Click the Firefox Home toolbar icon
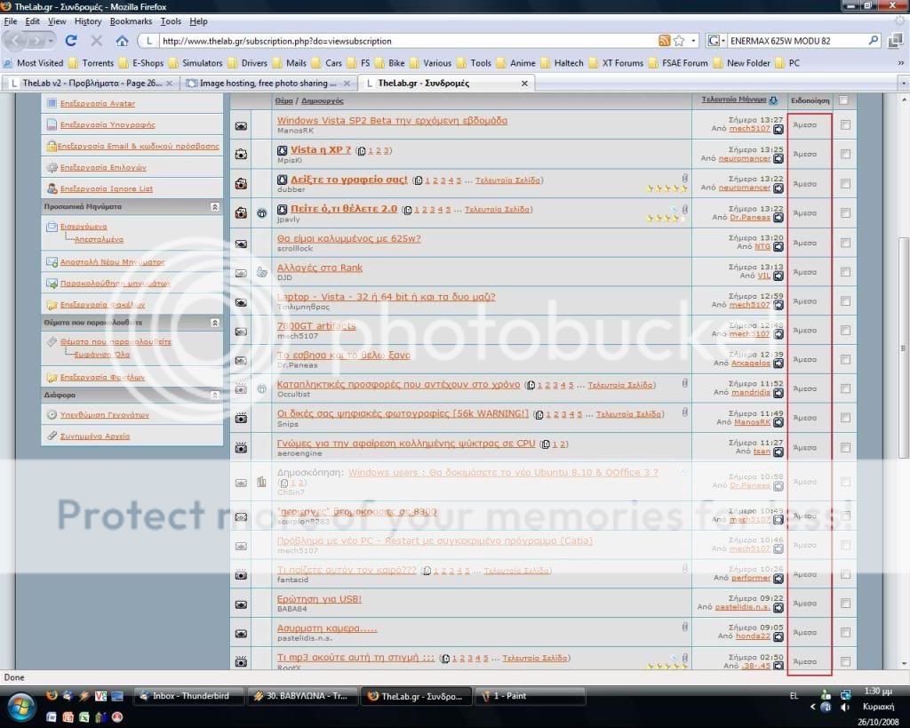 tap(122, 41)
